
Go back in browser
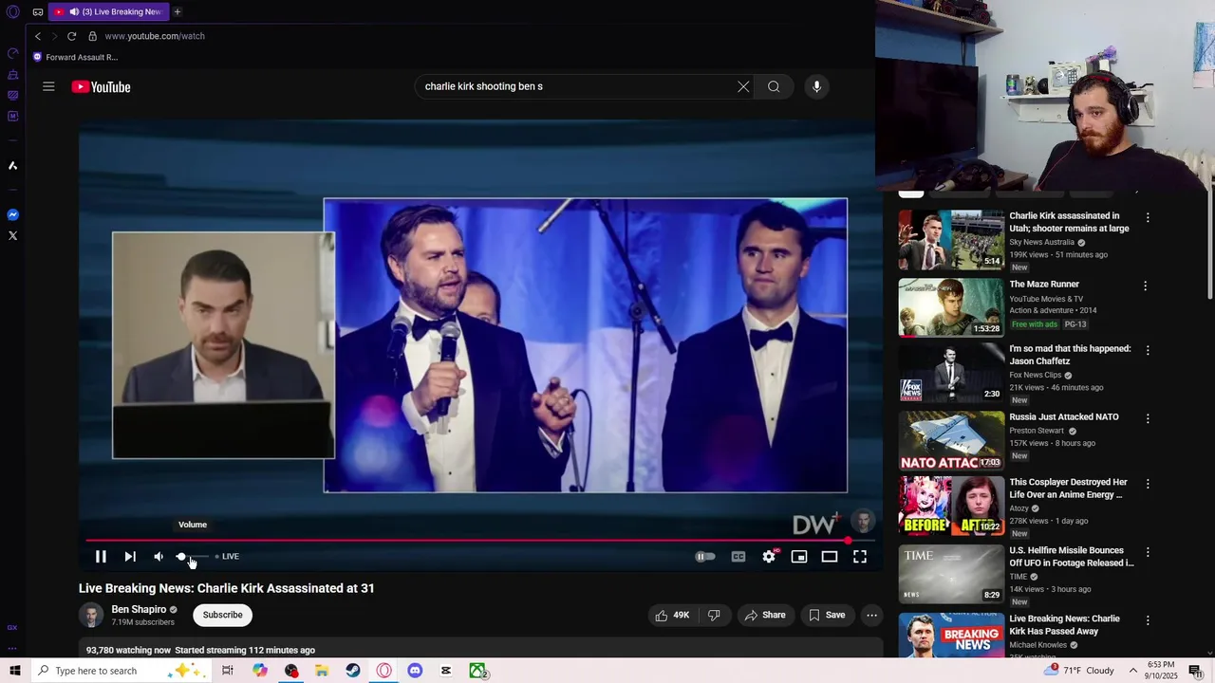[x=38, y=36]
